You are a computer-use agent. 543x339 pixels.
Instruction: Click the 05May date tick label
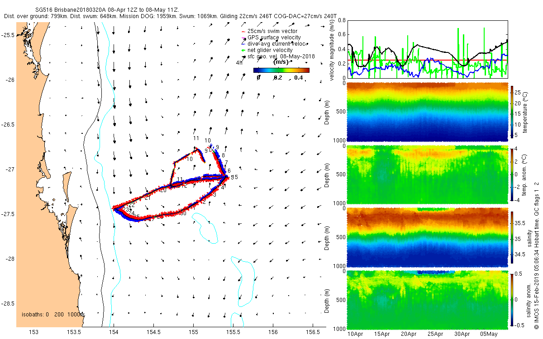pos(489,334)
